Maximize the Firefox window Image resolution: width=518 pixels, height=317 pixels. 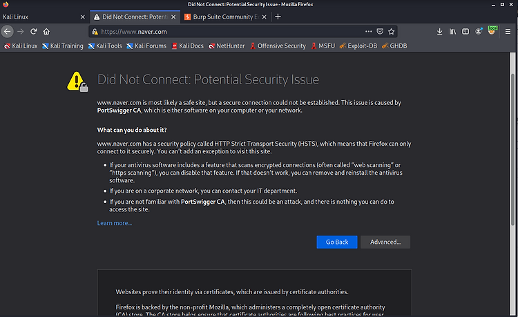pos(502,5)
